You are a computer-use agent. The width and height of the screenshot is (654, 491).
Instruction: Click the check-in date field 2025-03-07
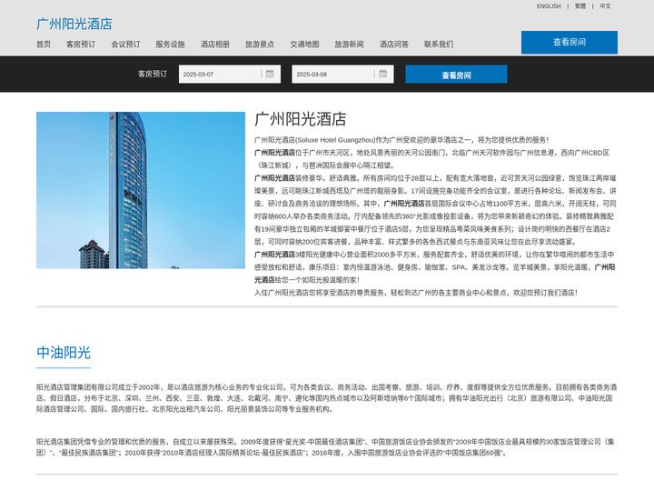pyautogui.click(x=230, y=74)
